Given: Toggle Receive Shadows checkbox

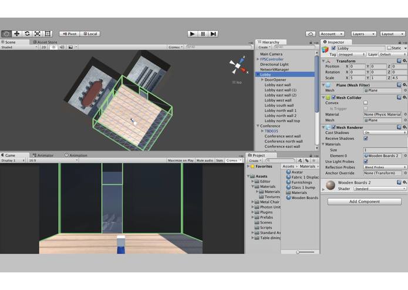Looking at the screenshot, I should [366, 139].
